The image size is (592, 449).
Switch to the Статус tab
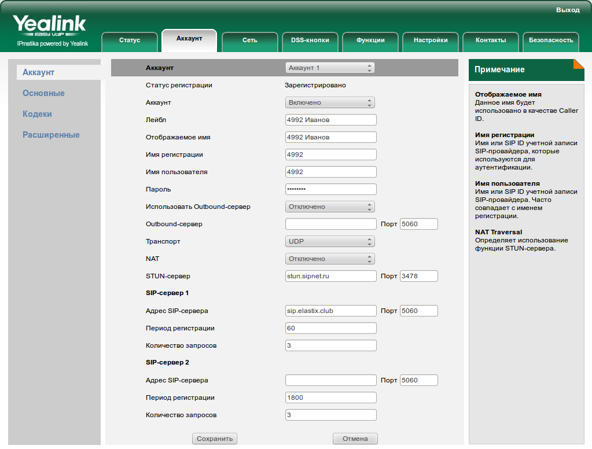pyautogui.click(x=130, y=41)
